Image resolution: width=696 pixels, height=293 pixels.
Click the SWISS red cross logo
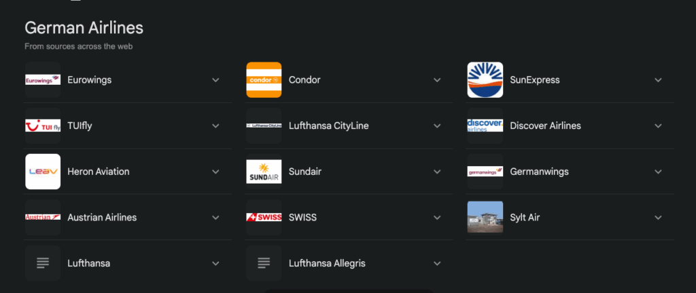click(264, 218)
